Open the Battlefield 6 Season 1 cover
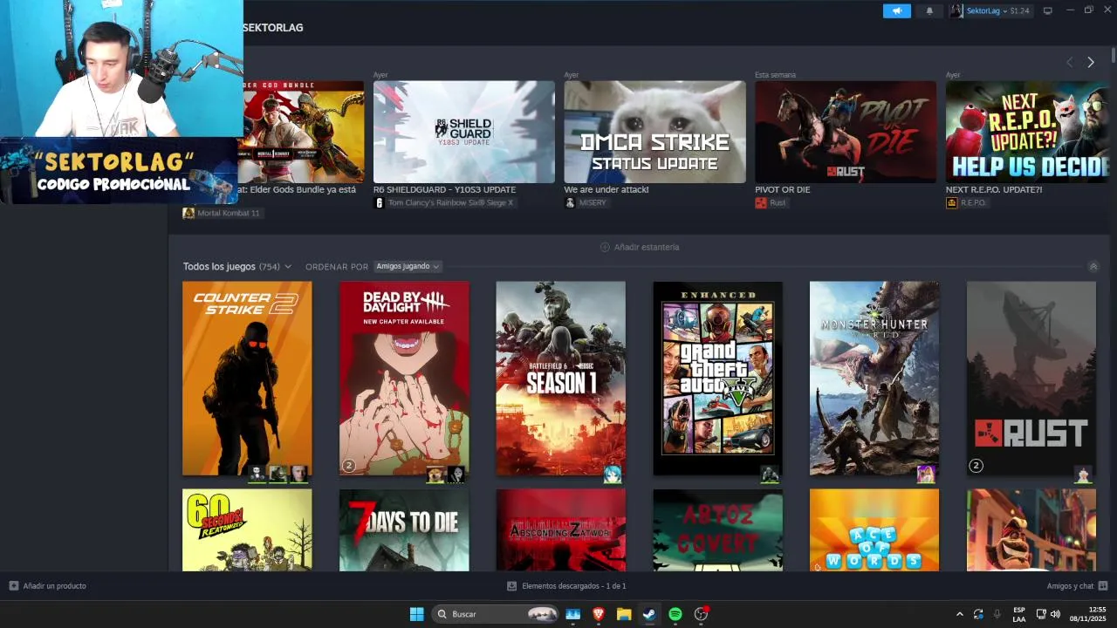The image size is (1117, 628). [560, 379]
